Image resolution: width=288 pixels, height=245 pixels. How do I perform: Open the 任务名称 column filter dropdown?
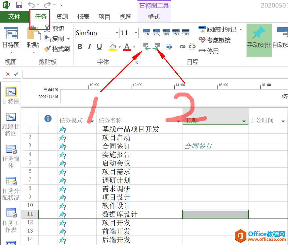[x=178, y=121]
